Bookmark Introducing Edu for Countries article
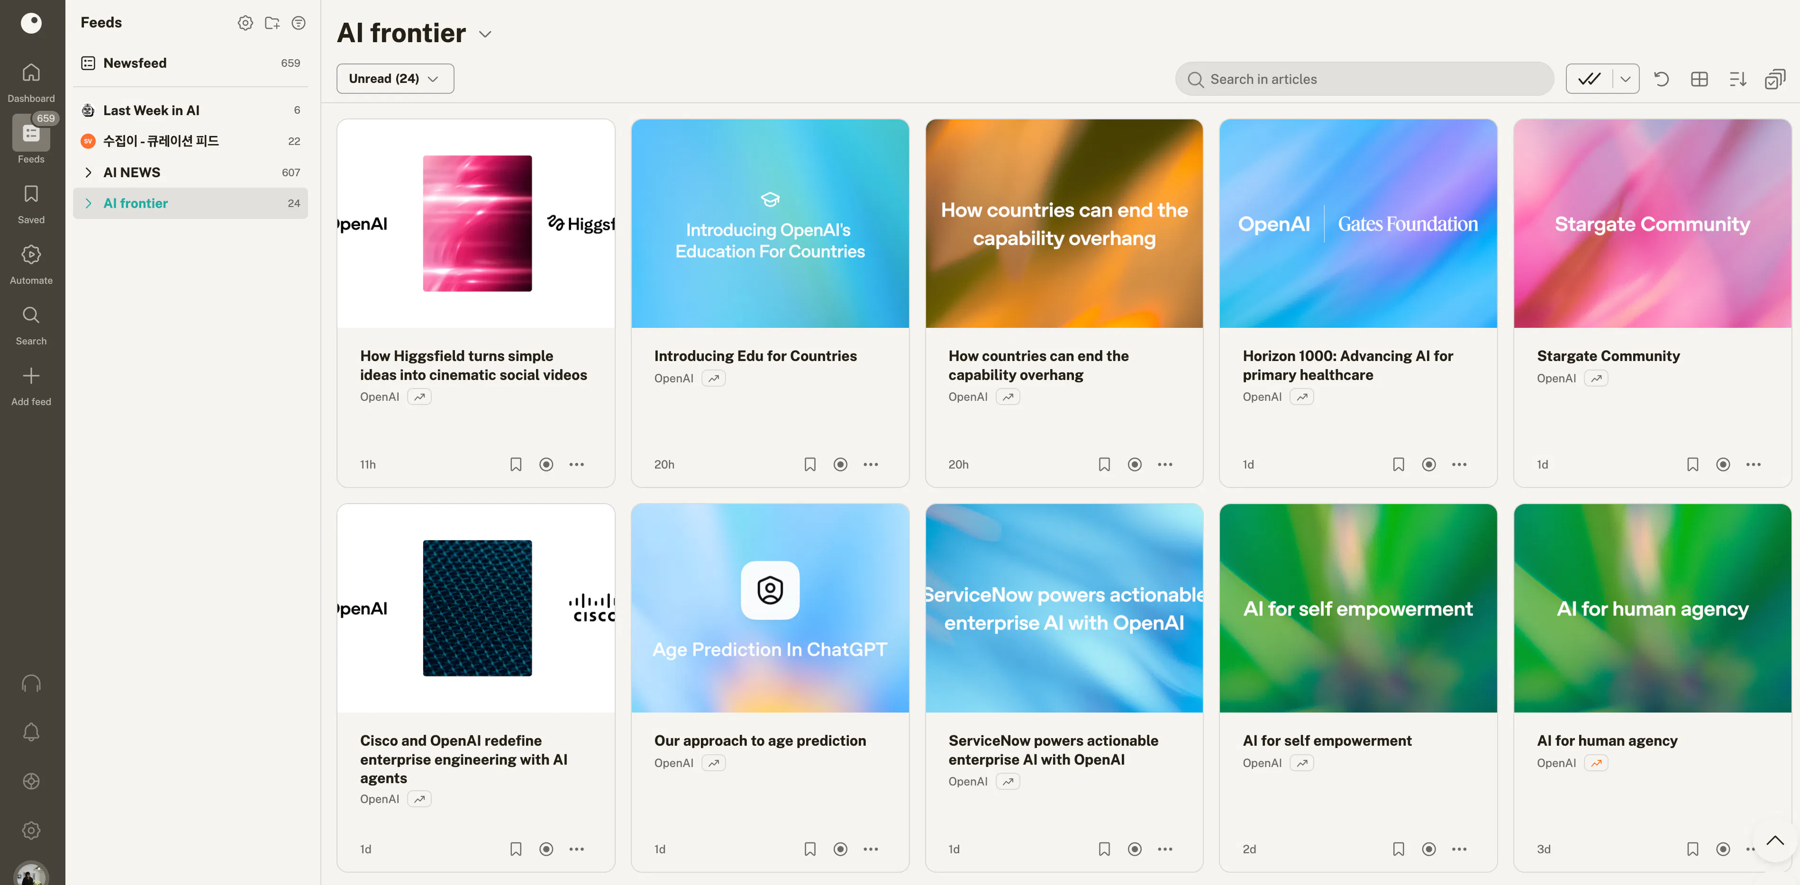 pos(810,464)
